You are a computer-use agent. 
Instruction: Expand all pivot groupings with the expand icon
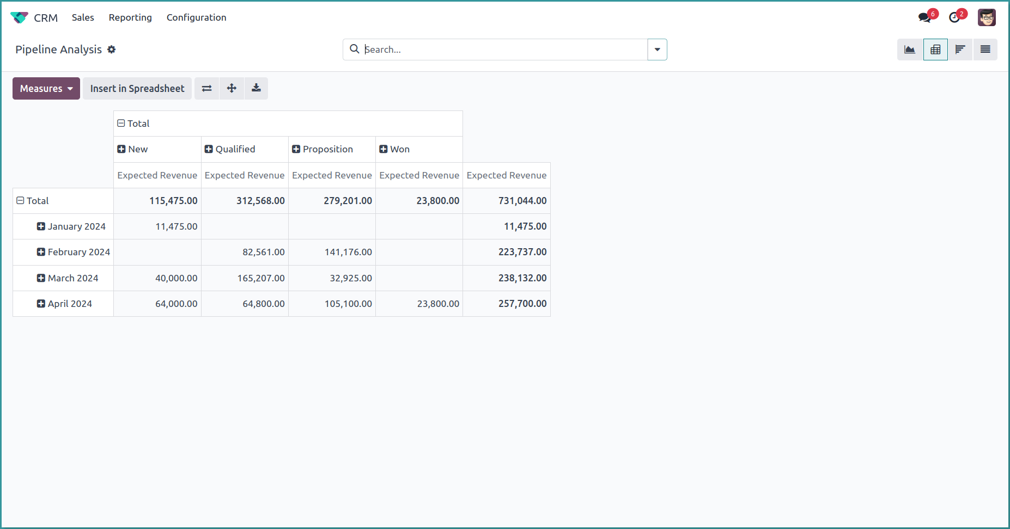[x=232, y=88]
